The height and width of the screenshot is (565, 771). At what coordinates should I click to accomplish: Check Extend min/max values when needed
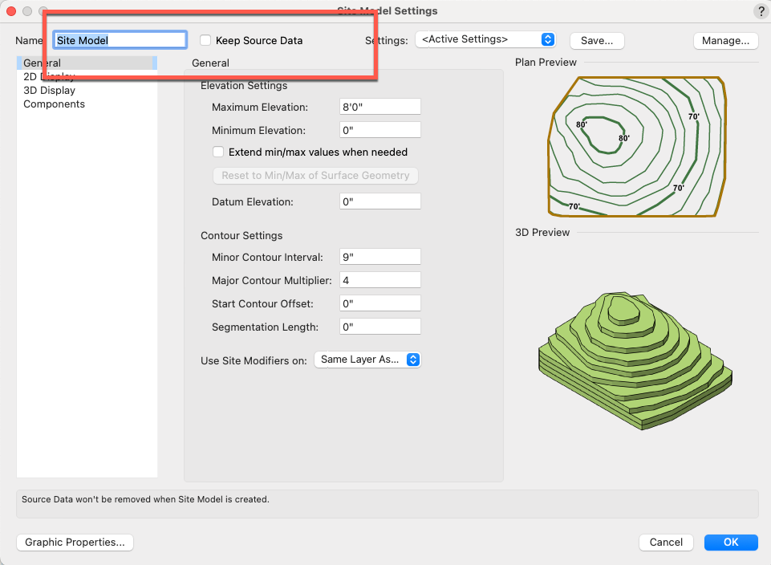218,152
